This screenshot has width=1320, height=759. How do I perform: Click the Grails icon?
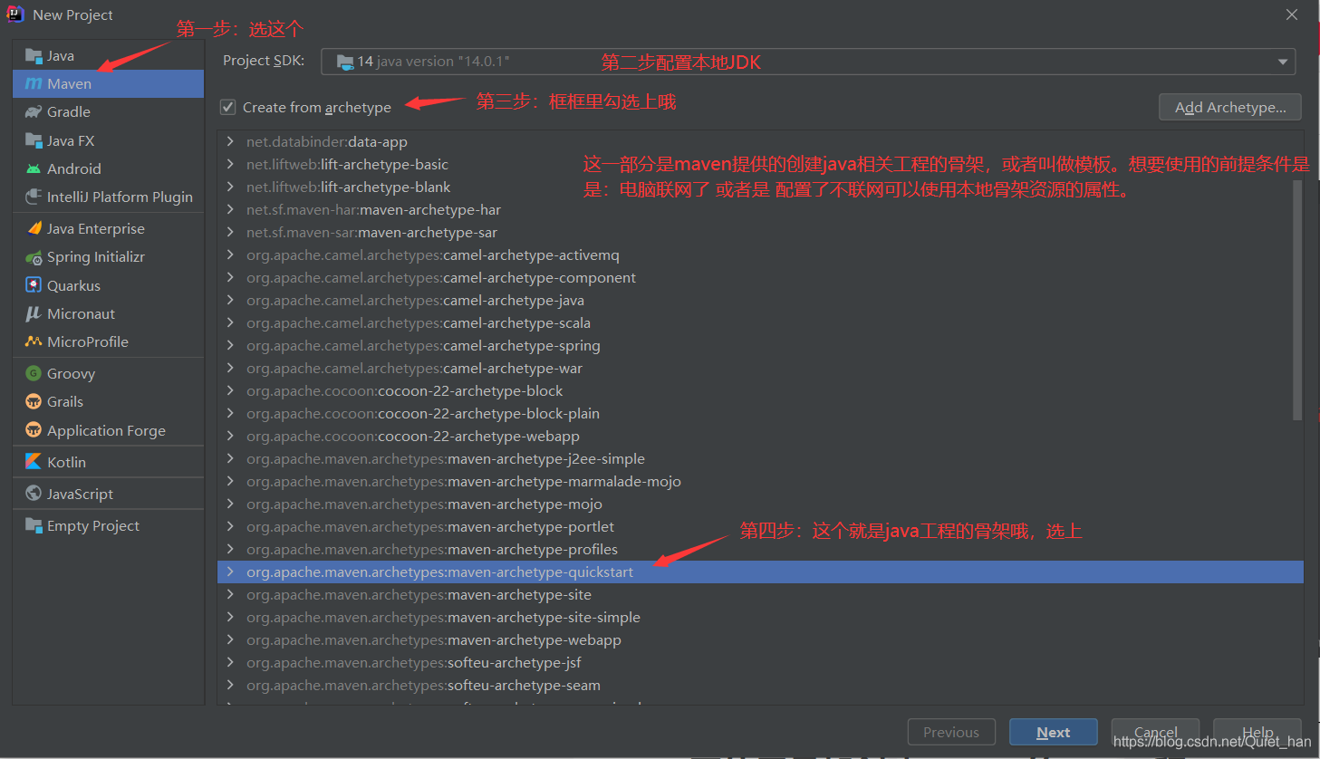34,401
